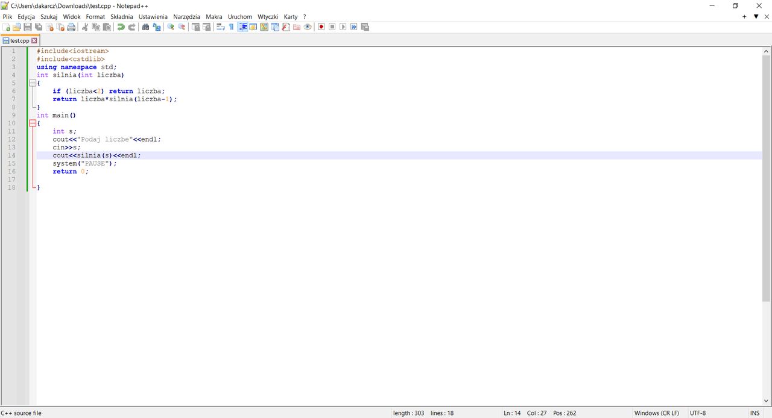Open the user defined language icon
The height and width of the screenshot is (418, 772).
pyautogui.click(x=253, y=27)
